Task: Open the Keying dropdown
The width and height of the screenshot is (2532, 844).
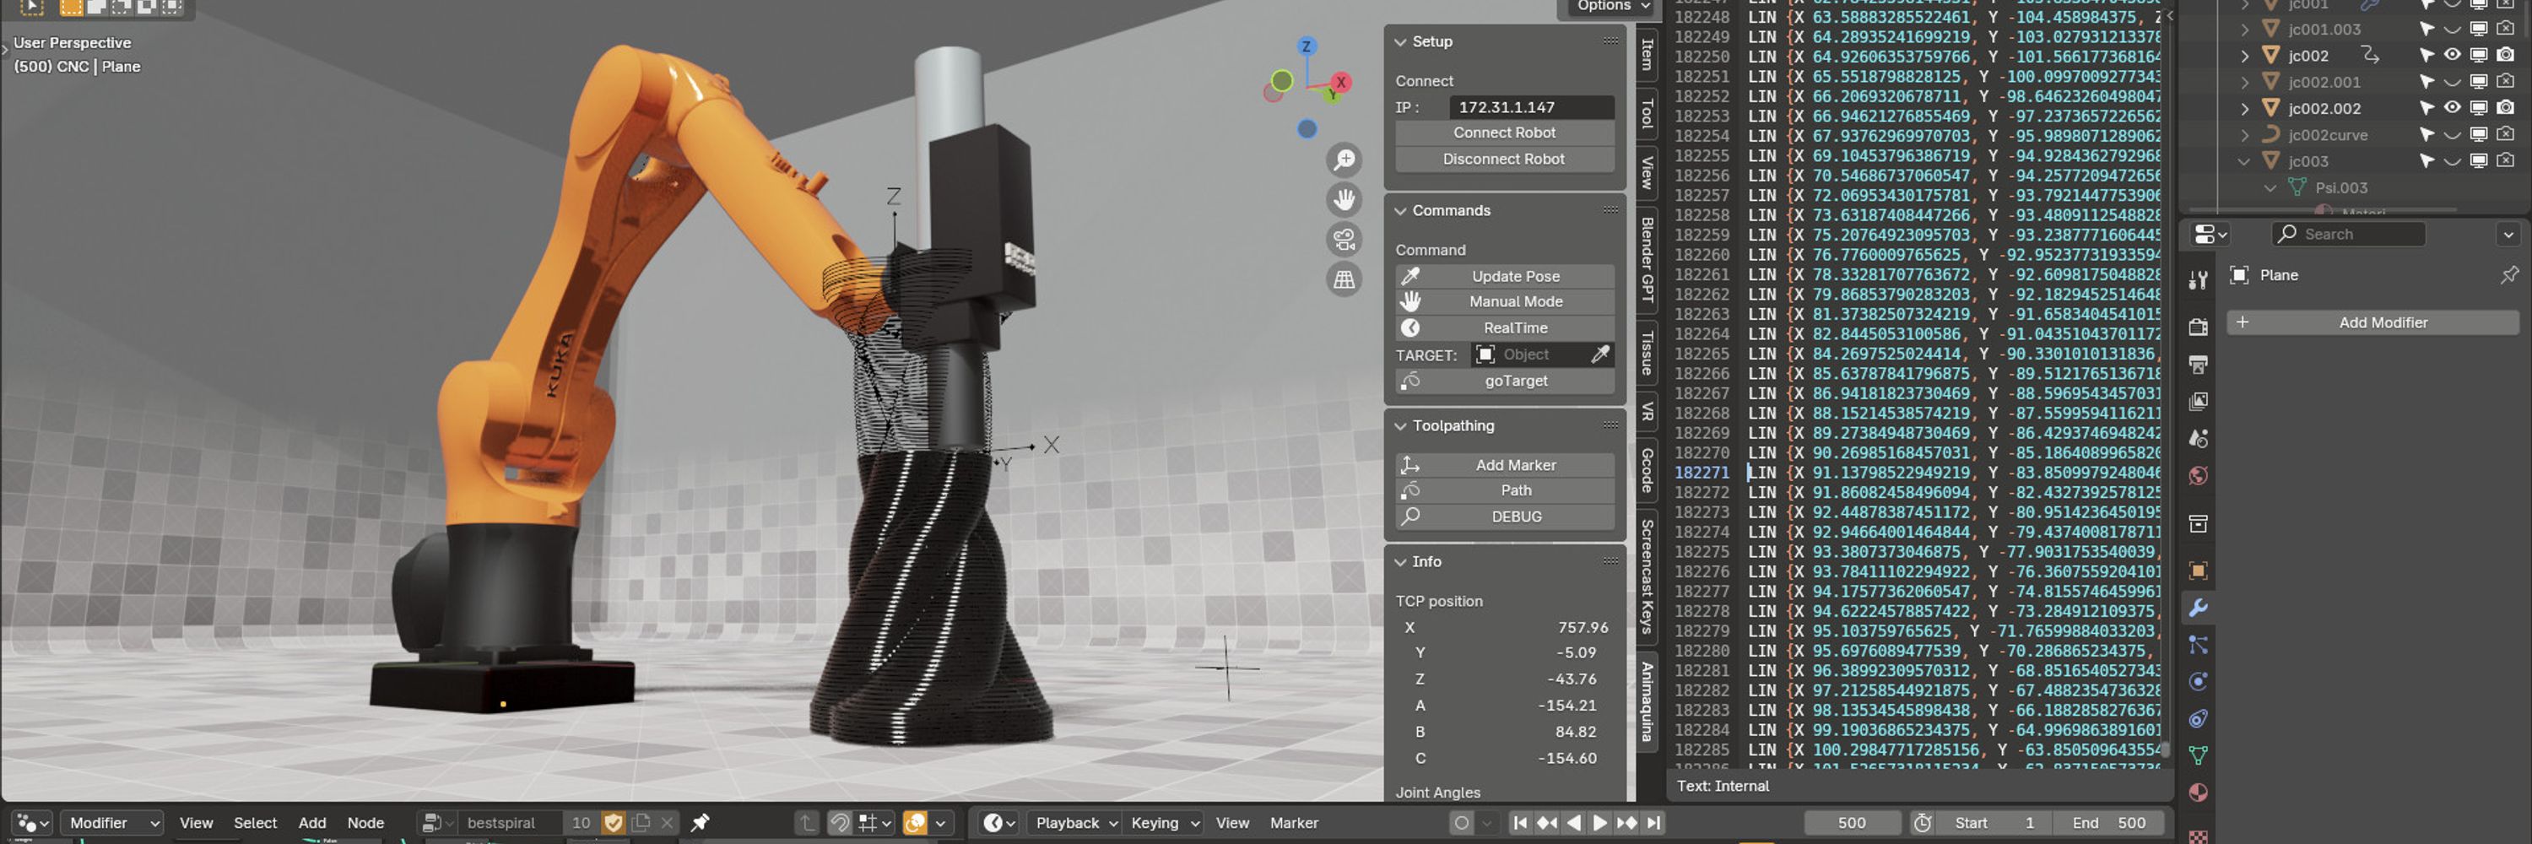Action: tap(1163, 822)
